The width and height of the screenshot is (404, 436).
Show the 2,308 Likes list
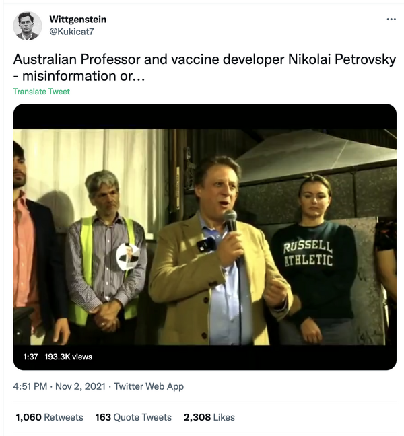[x=209, y=417]
